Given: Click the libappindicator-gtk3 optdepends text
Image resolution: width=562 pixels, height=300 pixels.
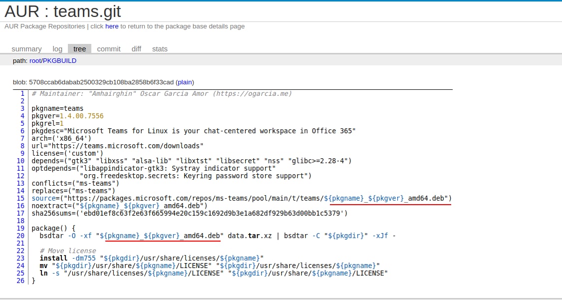Looking at the screenshot, I should pos(178,168).
